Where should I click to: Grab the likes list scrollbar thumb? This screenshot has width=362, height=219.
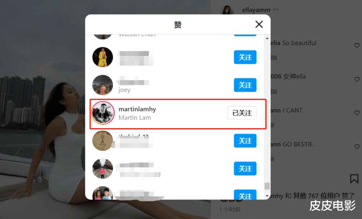267,186
